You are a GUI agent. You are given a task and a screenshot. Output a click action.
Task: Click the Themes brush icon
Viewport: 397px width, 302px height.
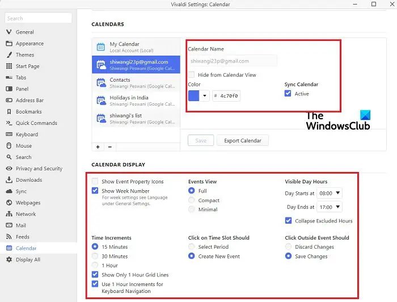coord(9,54)
